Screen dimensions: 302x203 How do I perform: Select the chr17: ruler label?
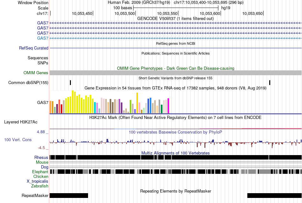[42, 13]
